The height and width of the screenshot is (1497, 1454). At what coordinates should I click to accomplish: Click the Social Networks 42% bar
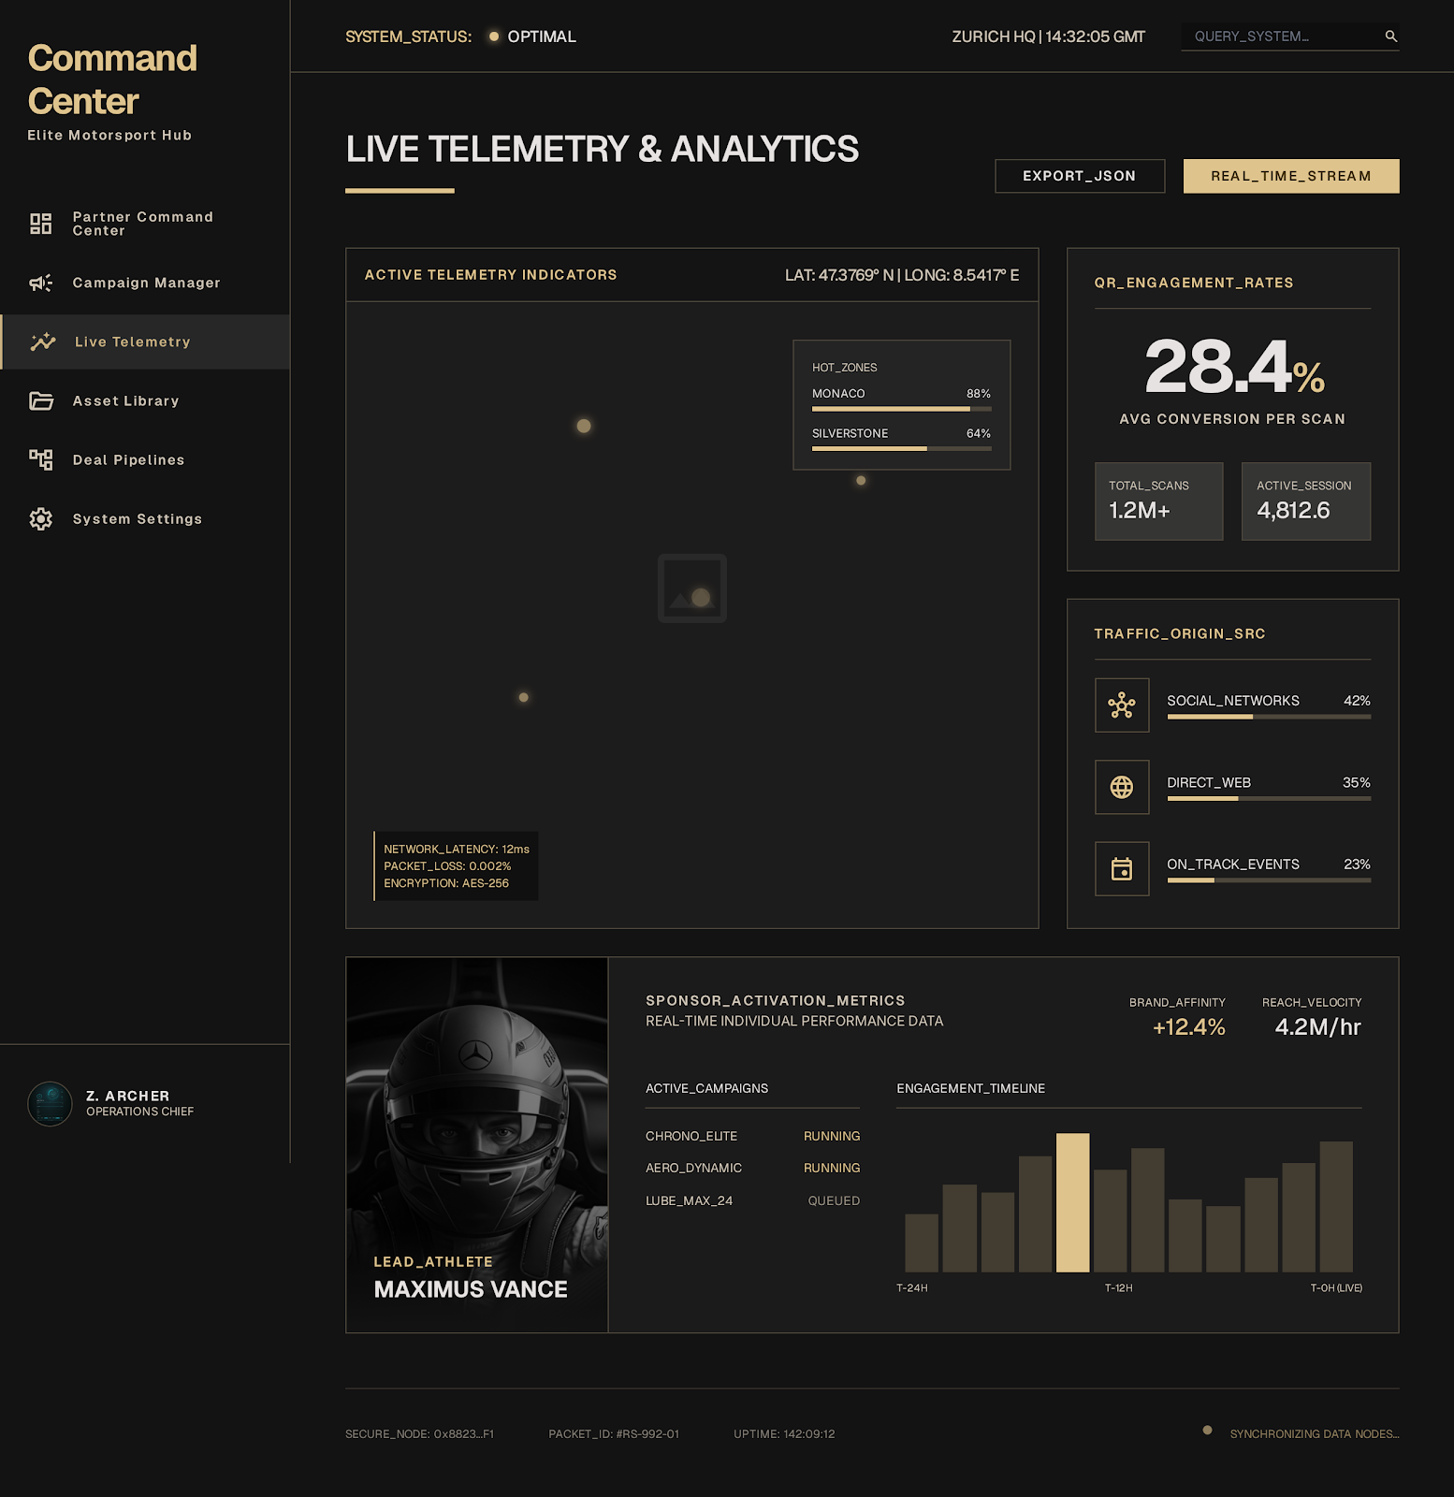click(x=1269, y=717)
